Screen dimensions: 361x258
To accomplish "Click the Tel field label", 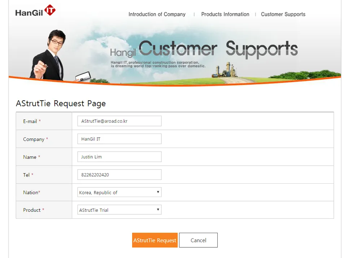I will point(28,175).
